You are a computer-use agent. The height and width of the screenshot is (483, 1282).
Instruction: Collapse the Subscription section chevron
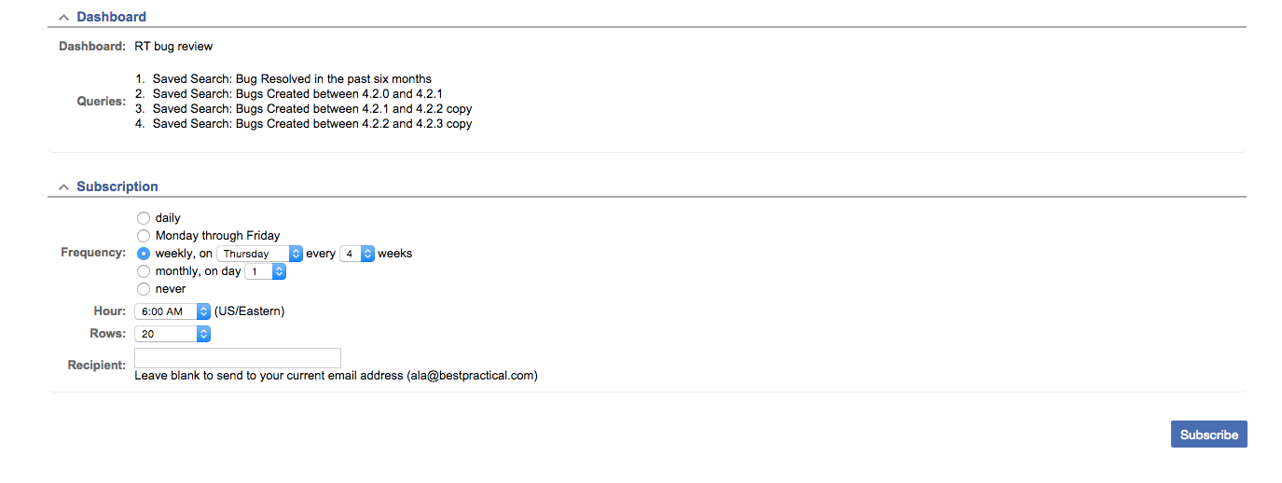click(63, 186)
